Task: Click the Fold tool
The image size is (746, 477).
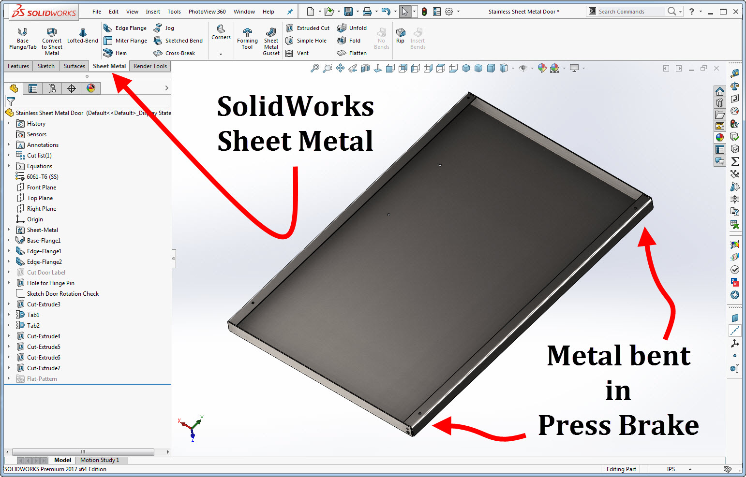Action: tap(348, 41)
